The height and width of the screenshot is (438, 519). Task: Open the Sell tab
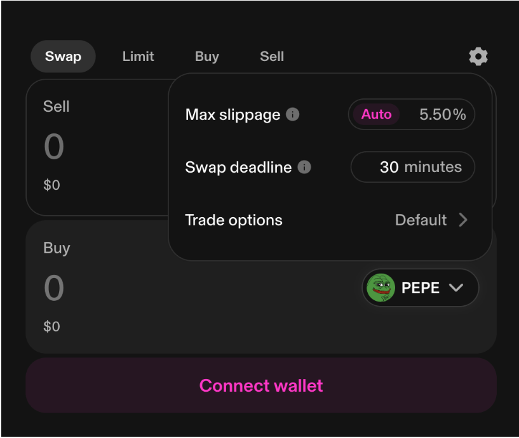click(271, 56)
